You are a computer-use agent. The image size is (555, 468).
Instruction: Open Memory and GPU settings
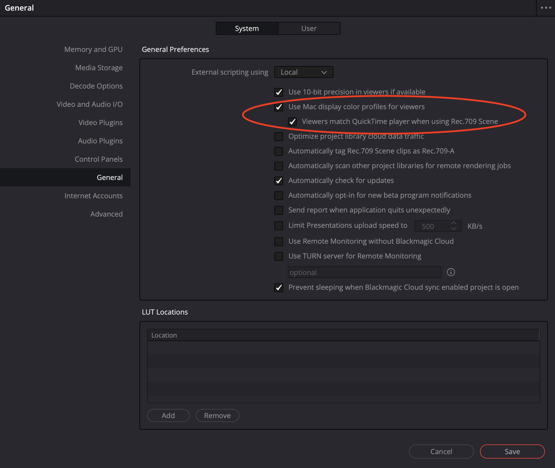[x=93, y=49]
